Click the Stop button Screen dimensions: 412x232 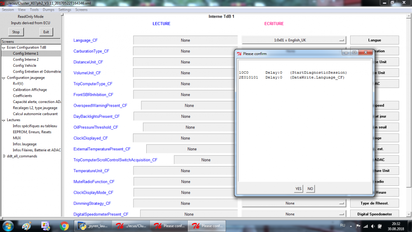pos(16,32)
